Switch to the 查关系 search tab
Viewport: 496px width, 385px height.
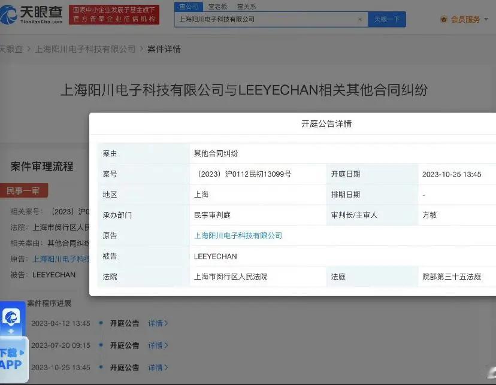246,7
